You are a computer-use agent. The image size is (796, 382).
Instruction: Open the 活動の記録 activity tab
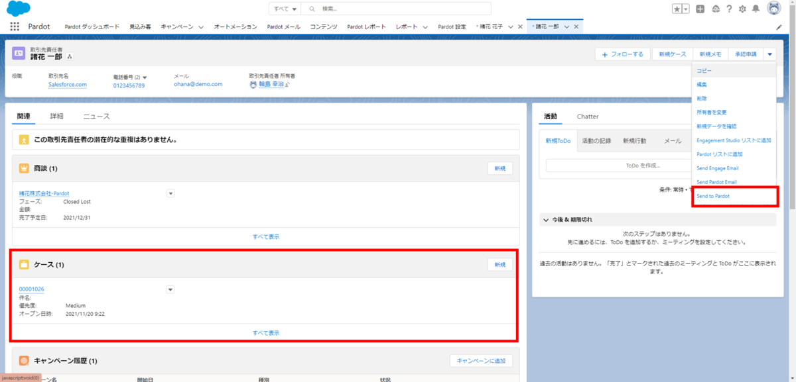tap(597, 141)
